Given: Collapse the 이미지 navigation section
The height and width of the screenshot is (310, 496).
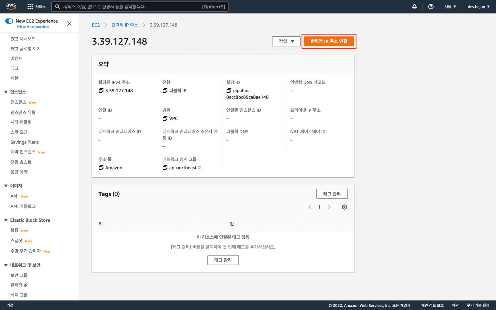Looking at the screenshot, I should 6,186.
